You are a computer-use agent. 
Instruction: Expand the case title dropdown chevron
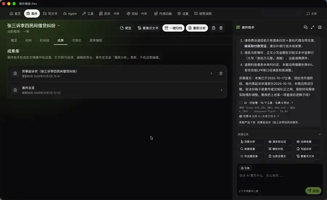coord(59,25)
